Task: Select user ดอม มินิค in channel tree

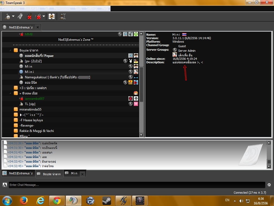Action: pyautogui.click(x=31, y=83)
